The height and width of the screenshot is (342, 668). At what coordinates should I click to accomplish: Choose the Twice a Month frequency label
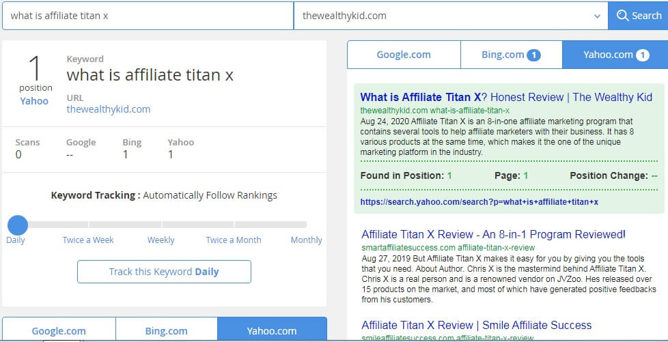(234, 240)
